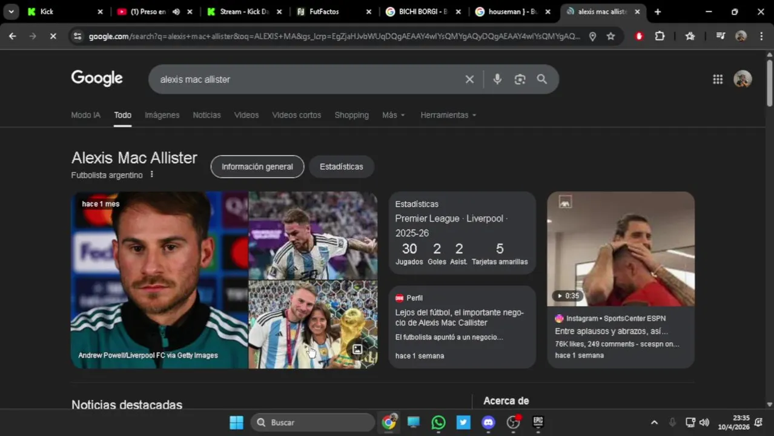Click the taskbar Buscar search box
The width and height of the screenshot is (774, 436).
(x=313, y=422)
